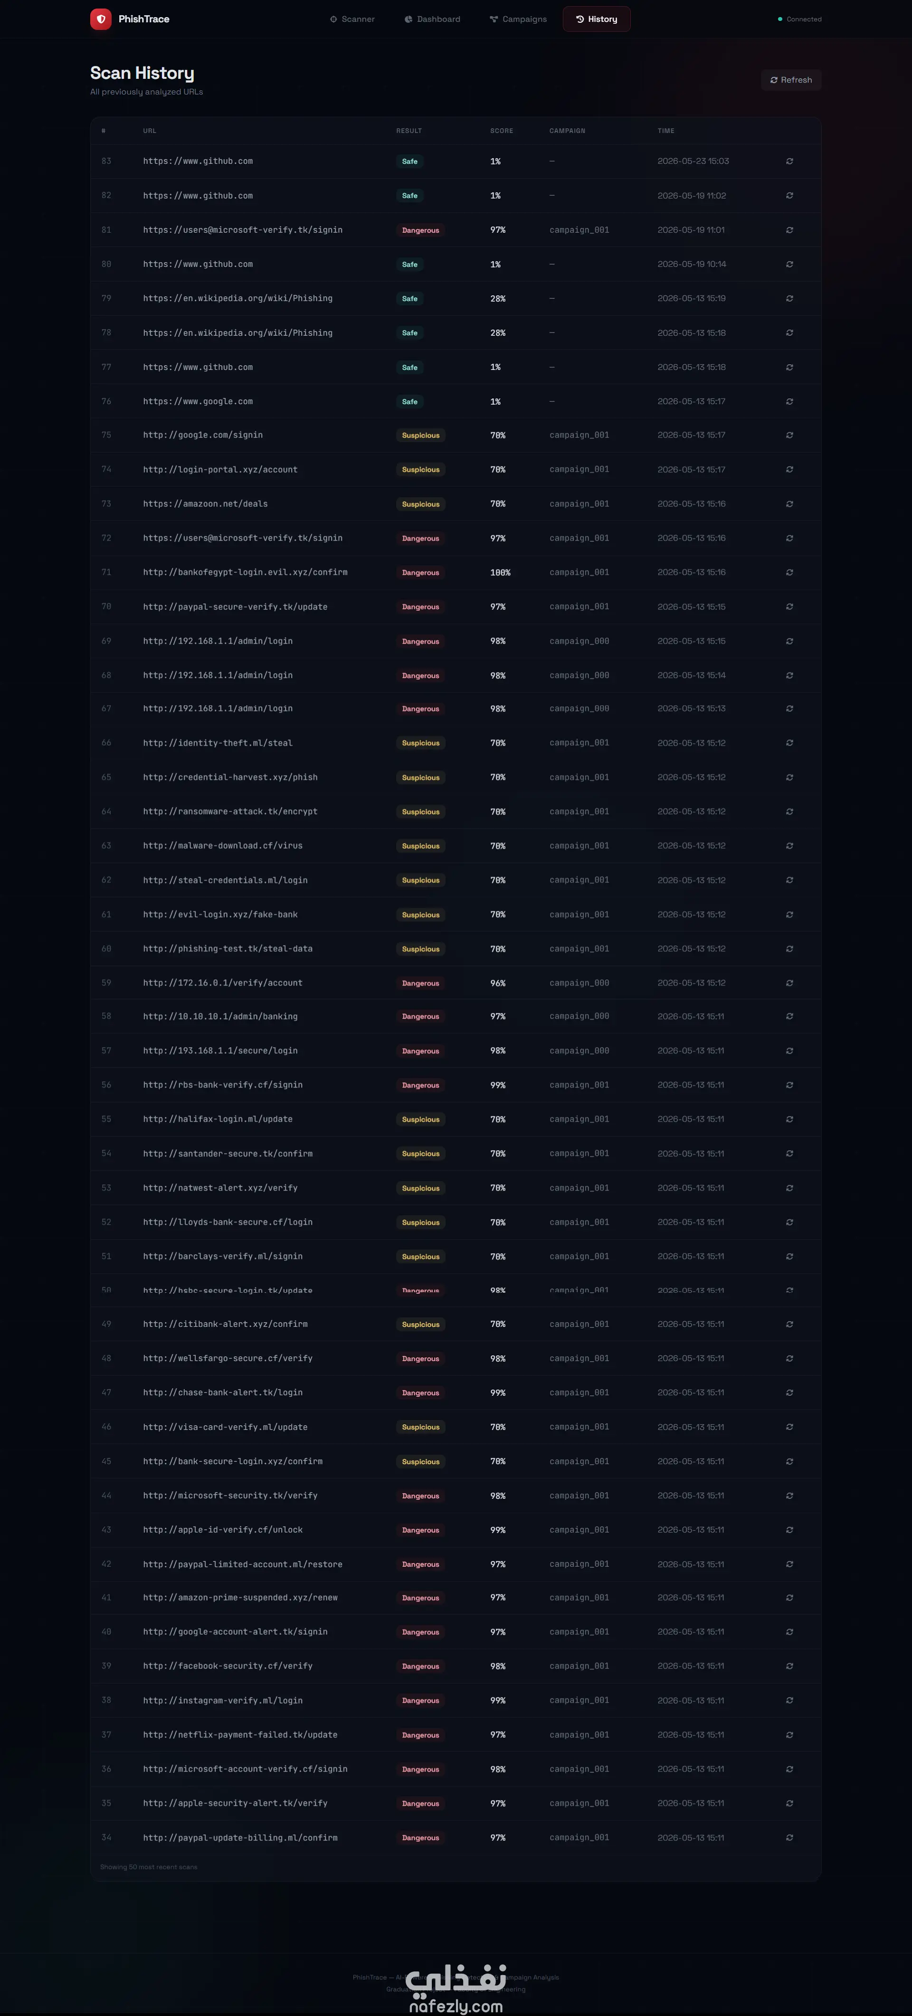Rescan the malware-download.cf/virus entry

point(789,846)
